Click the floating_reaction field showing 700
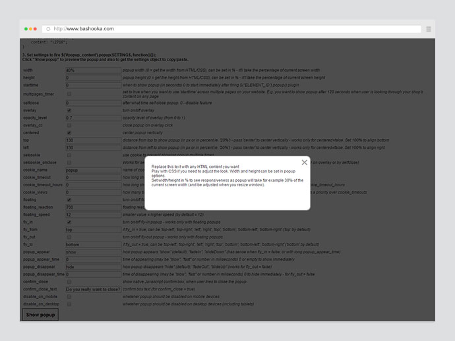Image resolution: width=455 pixels, height=341 pixels. [x=93, y=207]
